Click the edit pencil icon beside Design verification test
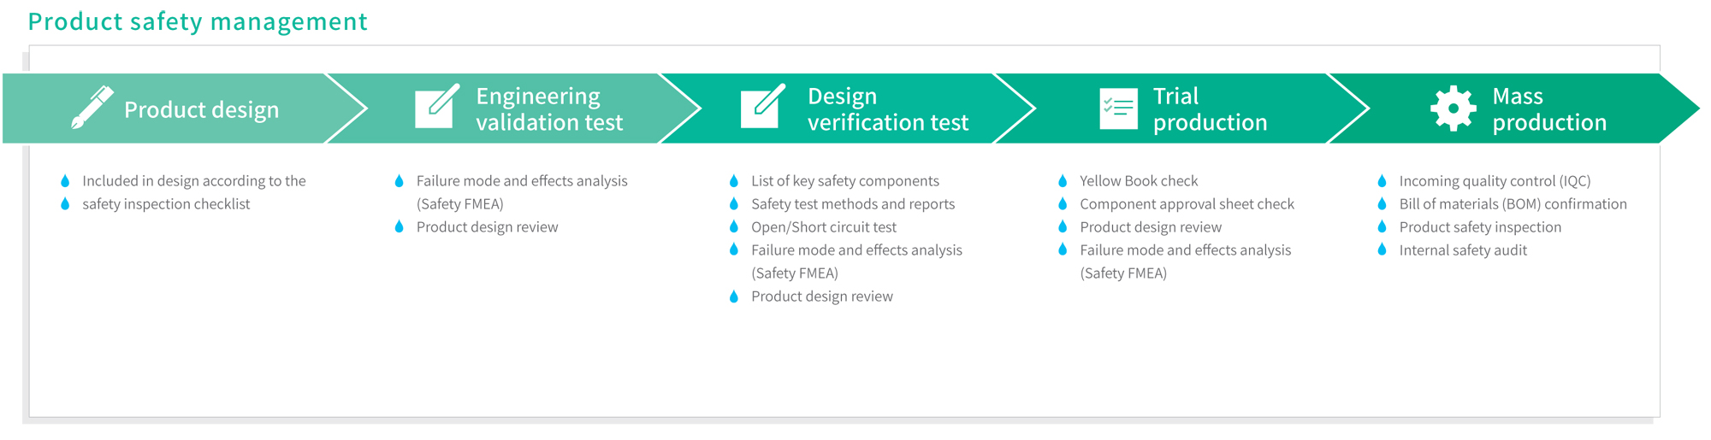The image size is (1711, 440). coord(763,107)
